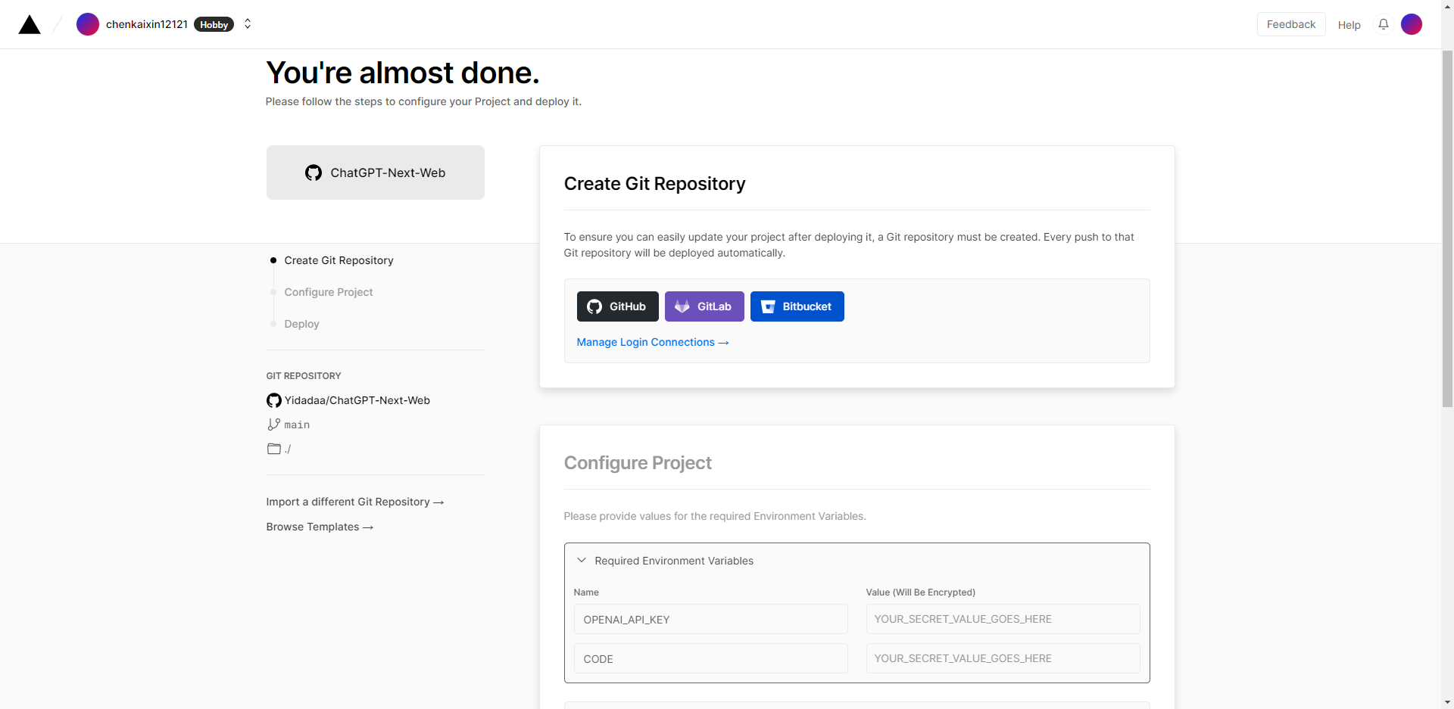This screenshot has width=1454, height=709.
Task: Choose GitLab as Git provider
Action: [x=704, y=306]
